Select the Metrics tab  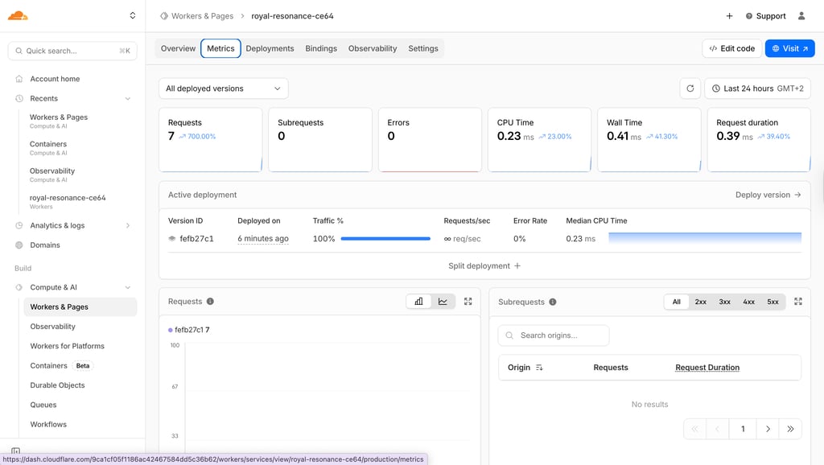220,48
